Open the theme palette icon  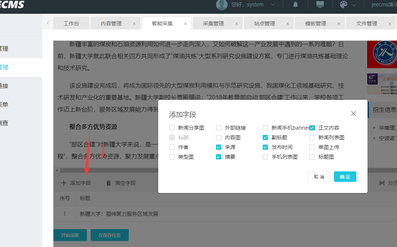point(344,4)
